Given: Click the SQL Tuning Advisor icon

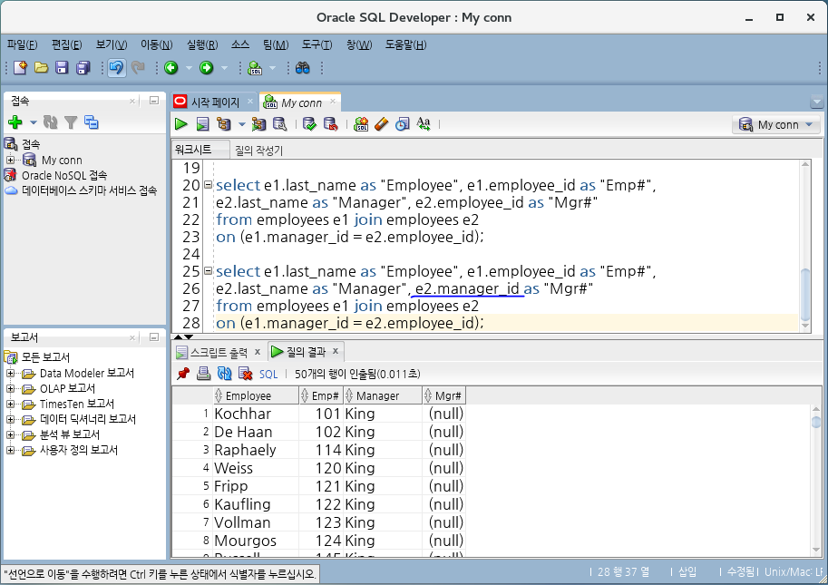Looking at the screenshot, I should pyautogui.click(x=279, y=124).
